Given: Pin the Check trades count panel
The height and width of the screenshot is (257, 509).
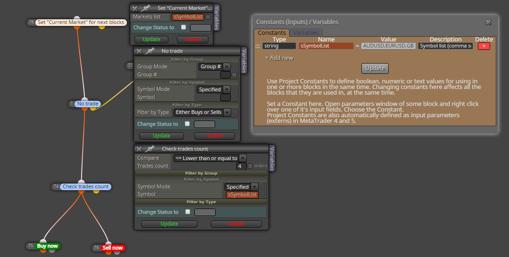Looking at the screenshot, I should pos(150,149).
